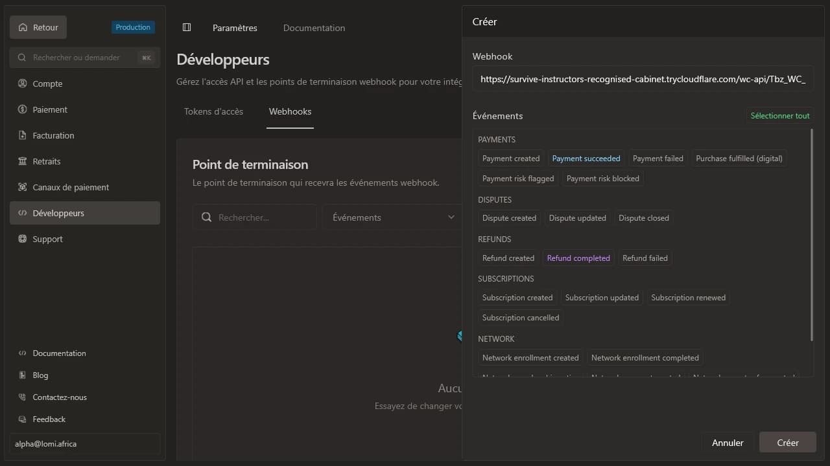The width and height of the screenshot is (830, 466).
Task: Click the alpha@lomi.africa account box
Action: click(85, 444)
